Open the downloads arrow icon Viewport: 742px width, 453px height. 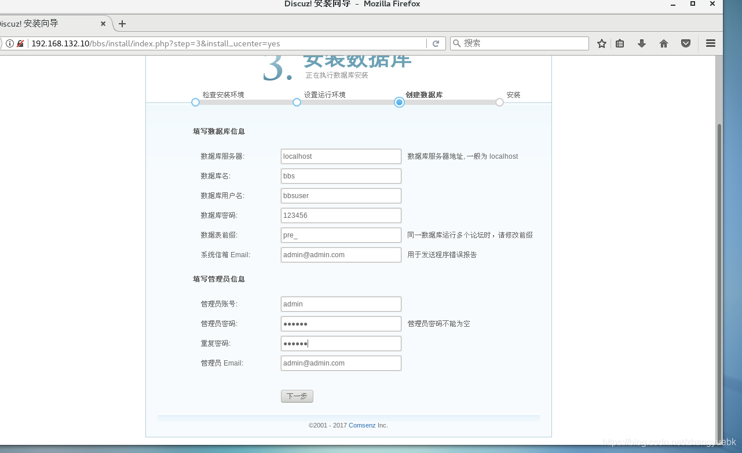pos(642,43)
